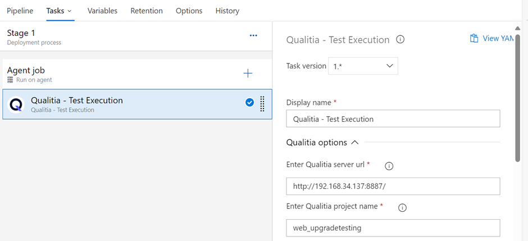Toggle the blue checkmark on Qualitia task
528x241 pixels.
[x=249, y=102]
